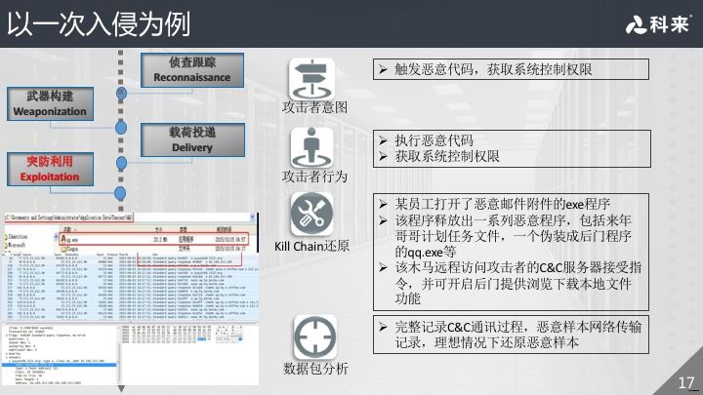This screenshot has height=395, width=703.
Task: Click the text 触发恶意代码，获取系统控制权限
Action: [x=493, y=69]
